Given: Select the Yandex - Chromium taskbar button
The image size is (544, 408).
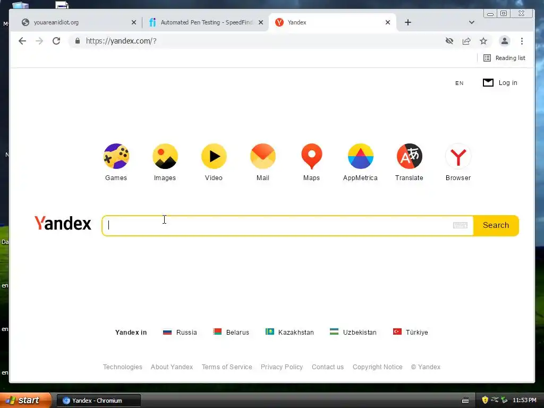Looking at the screenshot, I should coord(98,401).
